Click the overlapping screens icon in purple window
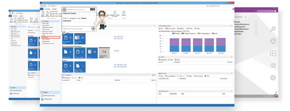290x111 pixels. coord(273,65)
